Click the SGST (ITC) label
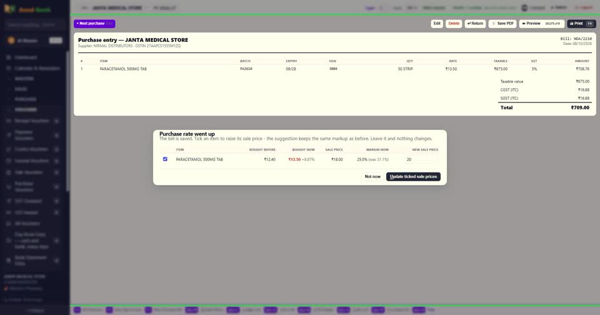Screen dimensions: 600x315 tap(509, 98)
